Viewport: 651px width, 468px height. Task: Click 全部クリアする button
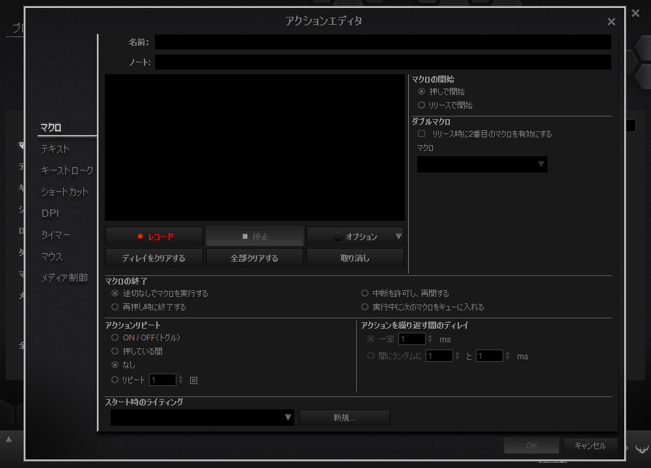(255, 258)
